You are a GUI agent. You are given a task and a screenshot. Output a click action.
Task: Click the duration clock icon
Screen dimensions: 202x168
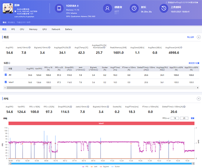[x=134, y=8]
